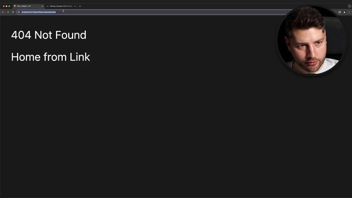Close the Picking a Router tab
The width and height of the screenshot is (352, 198).
75,6
